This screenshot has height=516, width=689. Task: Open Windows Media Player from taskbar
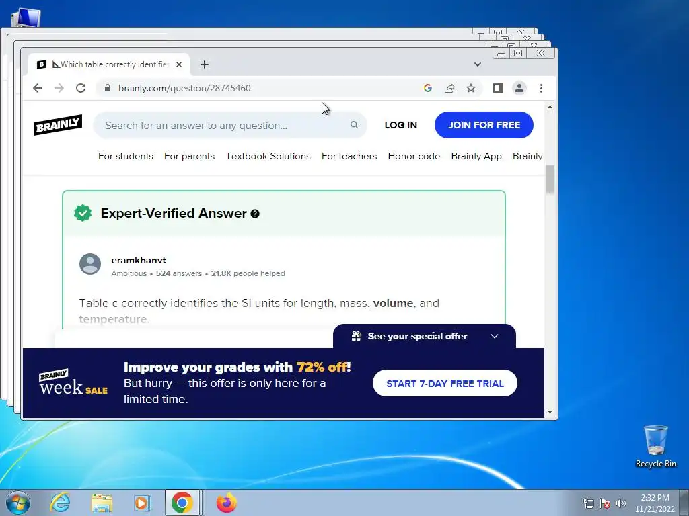pos(141,503)
